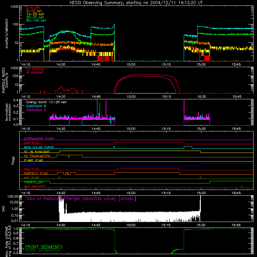
Task: Click the SC TRANSMITTER flag label
Action: pyautogui.click(x=37, y=156)
